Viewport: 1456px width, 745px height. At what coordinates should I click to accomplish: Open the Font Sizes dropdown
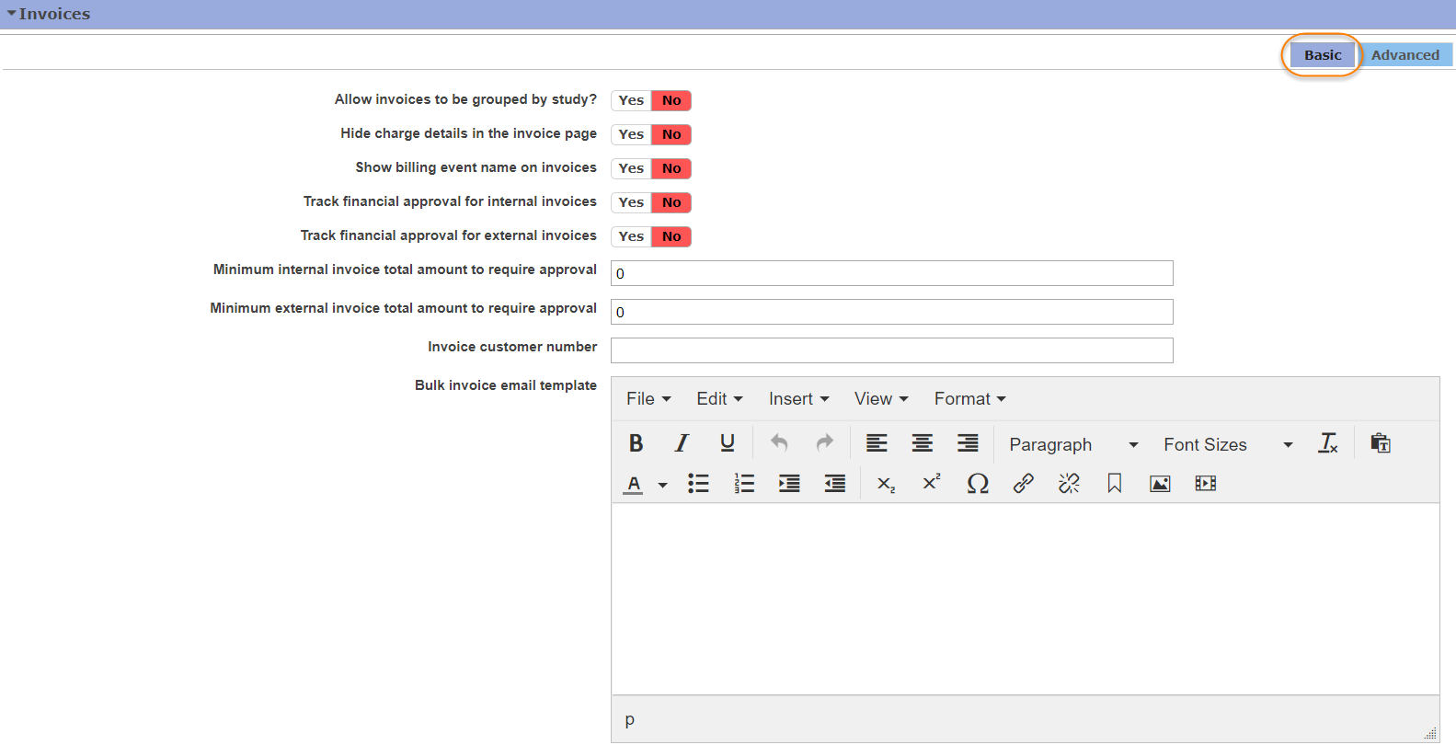click(x=1227, y=444)
